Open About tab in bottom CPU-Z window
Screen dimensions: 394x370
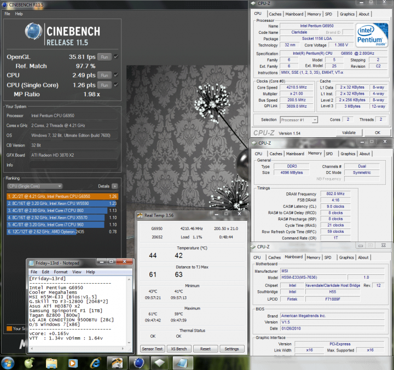point(363,257)
